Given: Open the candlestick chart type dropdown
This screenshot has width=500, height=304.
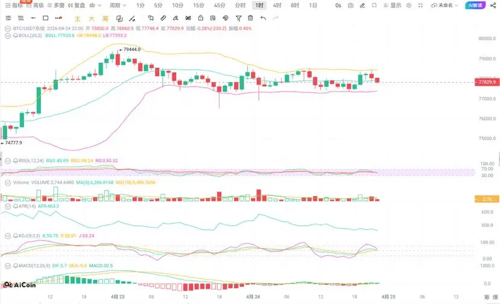Looking at the screenshot, I should pyautogui.click(x=95, y=5).
